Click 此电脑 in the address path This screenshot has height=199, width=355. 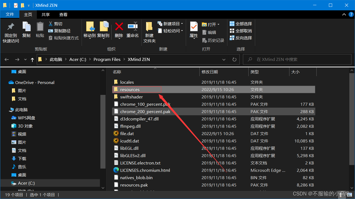(56, 60)
